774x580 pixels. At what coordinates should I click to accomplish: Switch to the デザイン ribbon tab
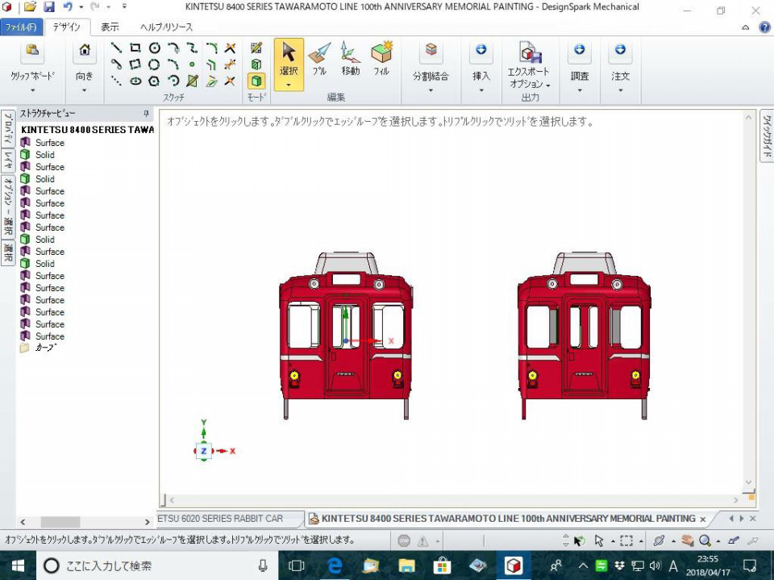67,27
